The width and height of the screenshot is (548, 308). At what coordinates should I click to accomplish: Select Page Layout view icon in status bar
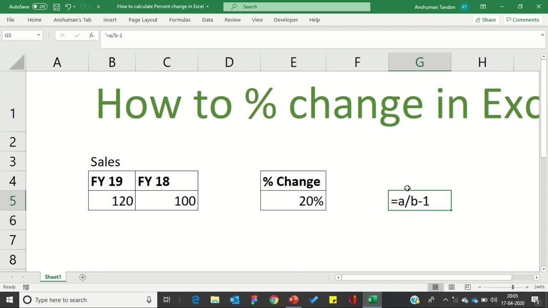(x=451, y=287)
